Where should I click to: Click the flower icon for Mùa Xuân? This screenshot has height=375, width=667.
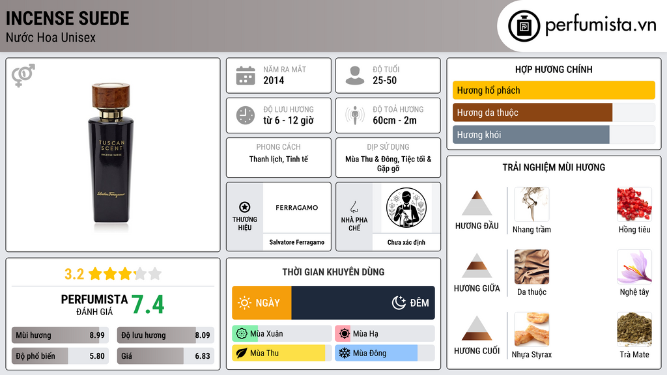click(x=242, y=334)
